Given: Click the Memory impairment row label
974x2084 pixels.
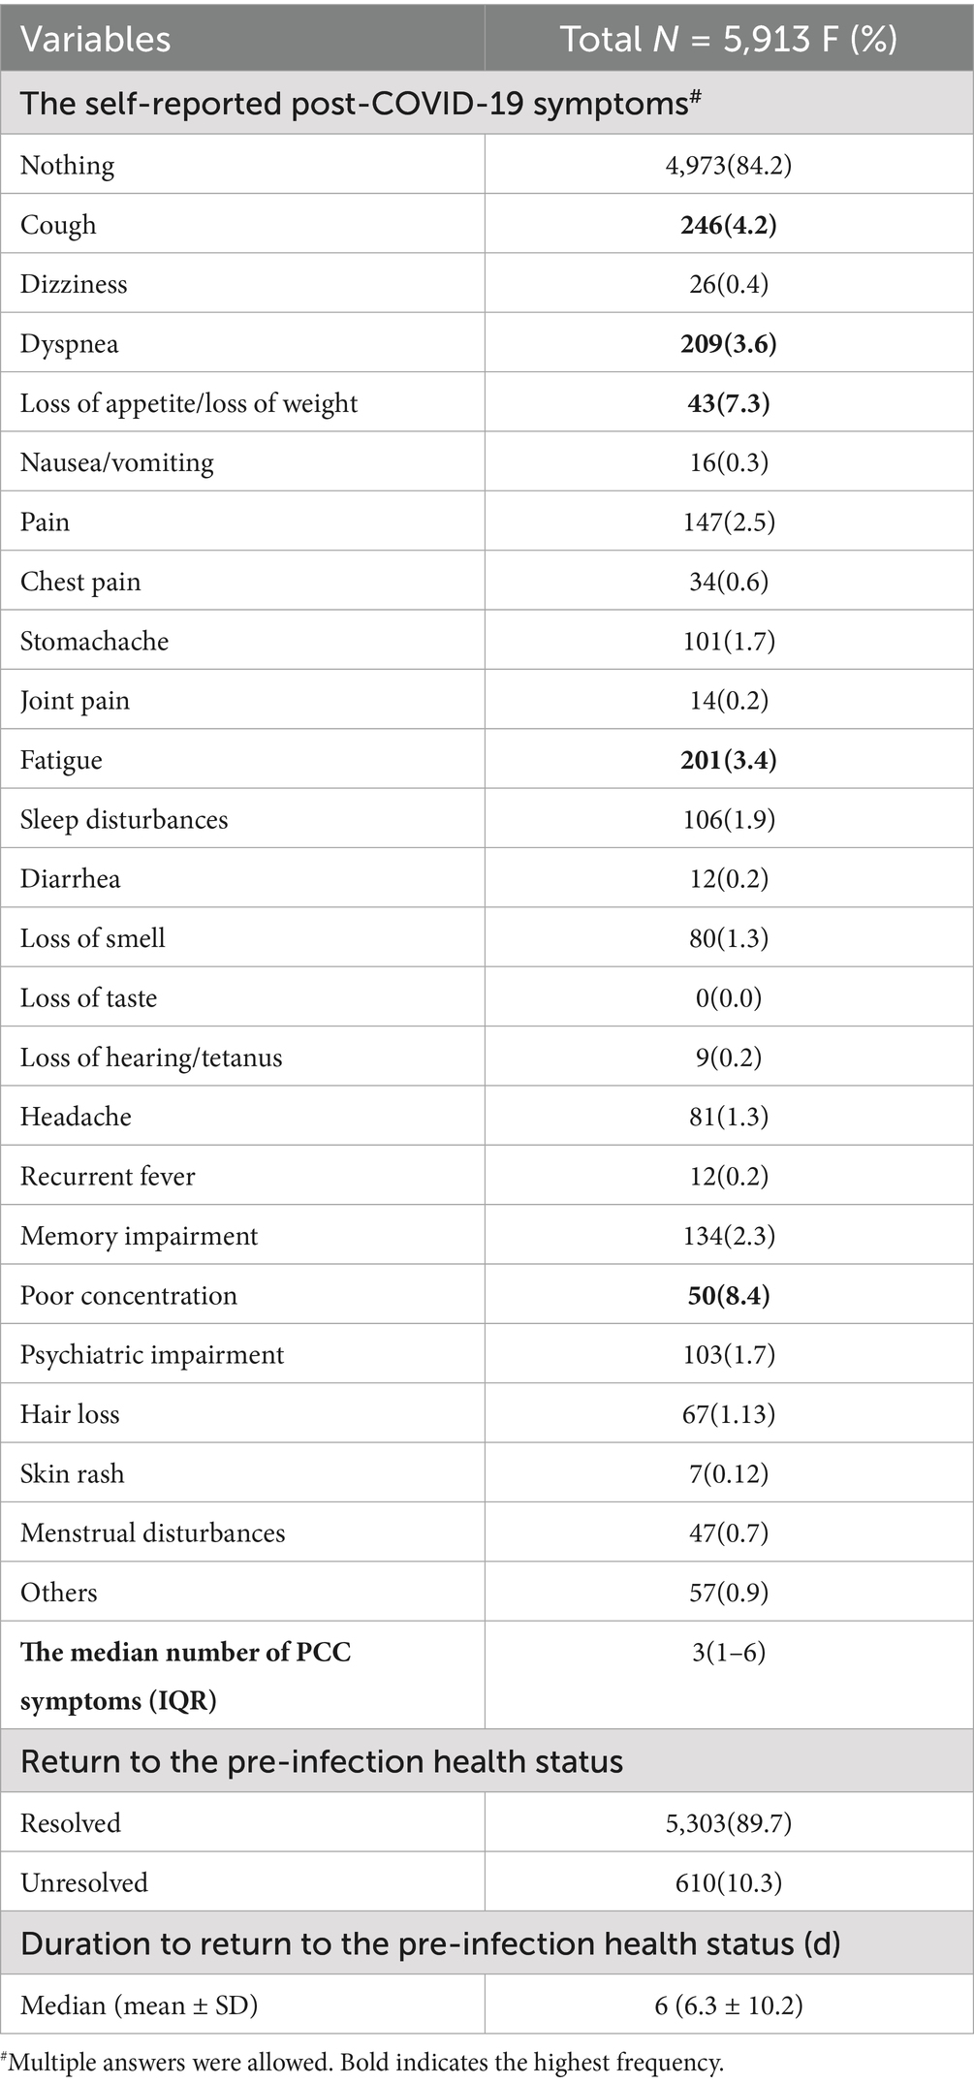Looking at the screenshot, I should [x=139, y=1236].
